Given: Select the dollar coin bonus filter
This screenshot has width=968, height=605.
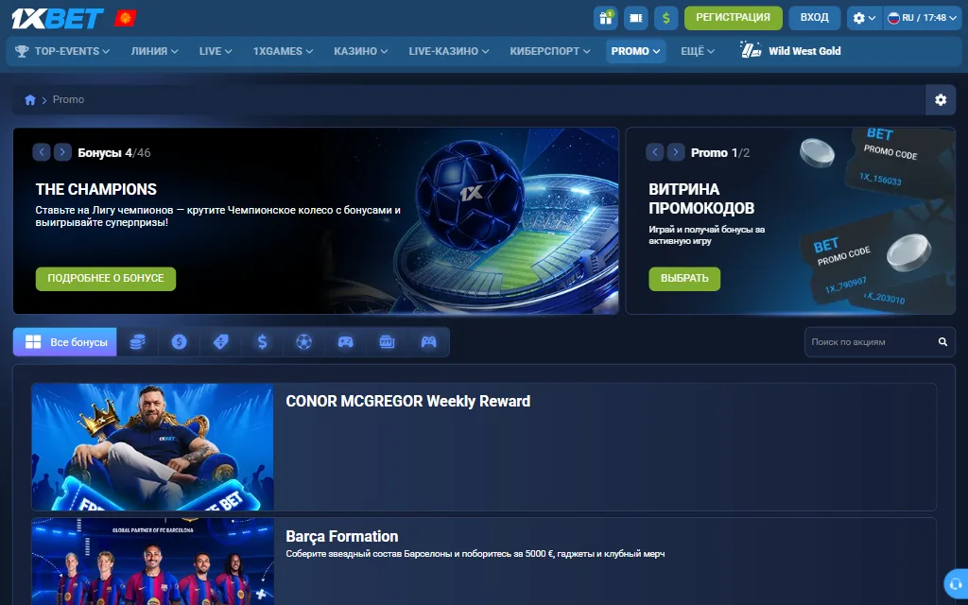Looking at the screenshot, I should tap(179, 342).
